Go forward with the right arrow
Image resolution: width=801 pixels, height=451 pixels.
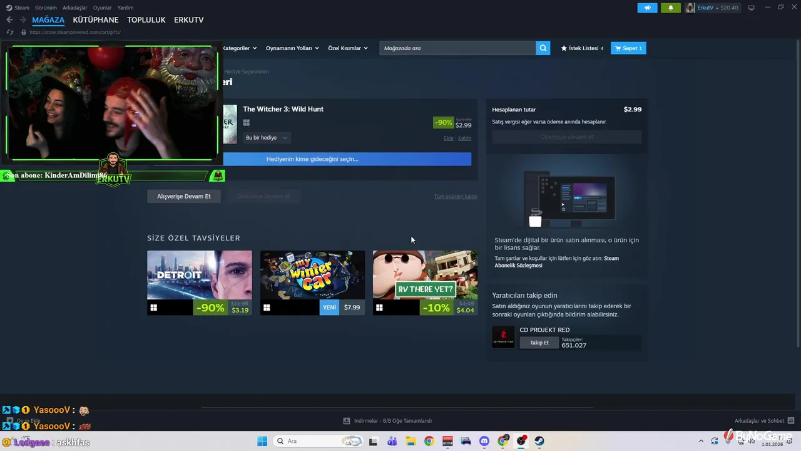click(x=23, y=20)
